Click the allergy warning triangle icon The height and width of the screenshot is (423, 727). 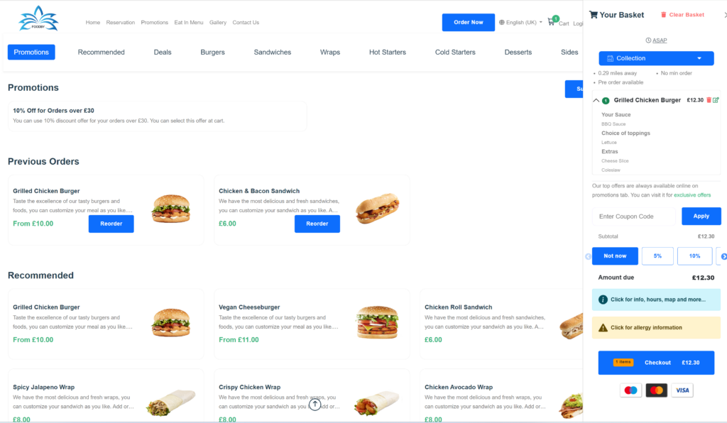coord(603,328)
